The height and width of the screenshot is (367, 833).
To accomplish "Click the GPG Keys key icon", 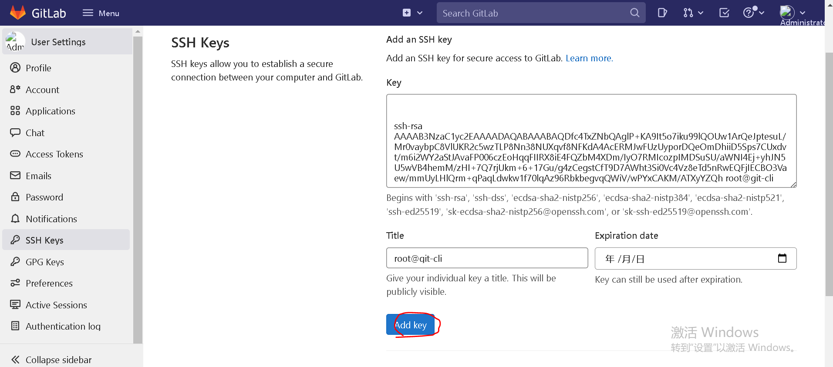I will [x=15, y=261].
